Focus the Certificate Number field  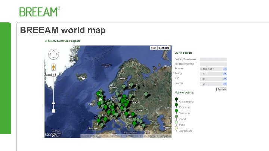click(x=213, y=64)
